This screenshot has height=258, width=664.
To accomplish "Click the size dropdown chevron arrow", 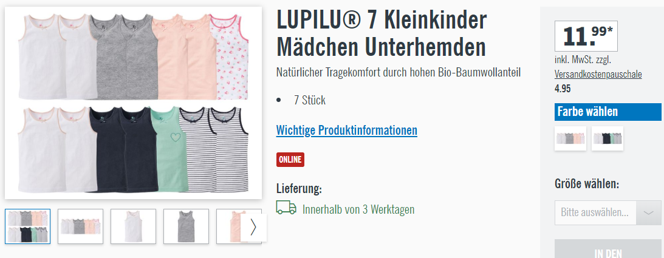I will click(x=648, y=212).
